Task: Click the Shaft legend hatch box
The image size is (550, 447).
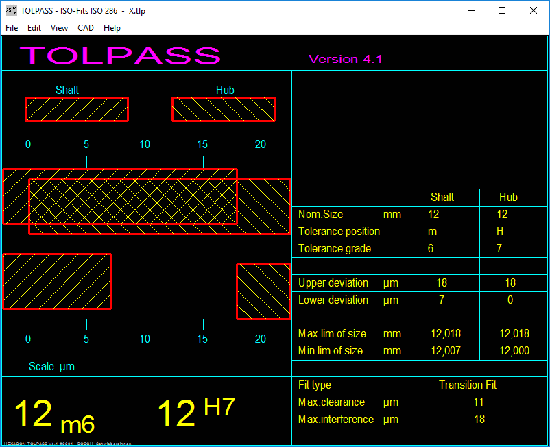Action: tap(77, 110)
